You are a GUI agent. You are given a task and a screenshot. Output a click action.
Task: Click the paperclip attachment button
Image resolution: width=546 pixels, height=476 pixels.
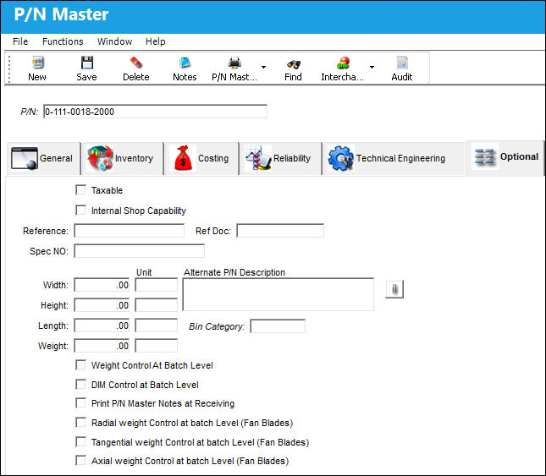point(394,289)
